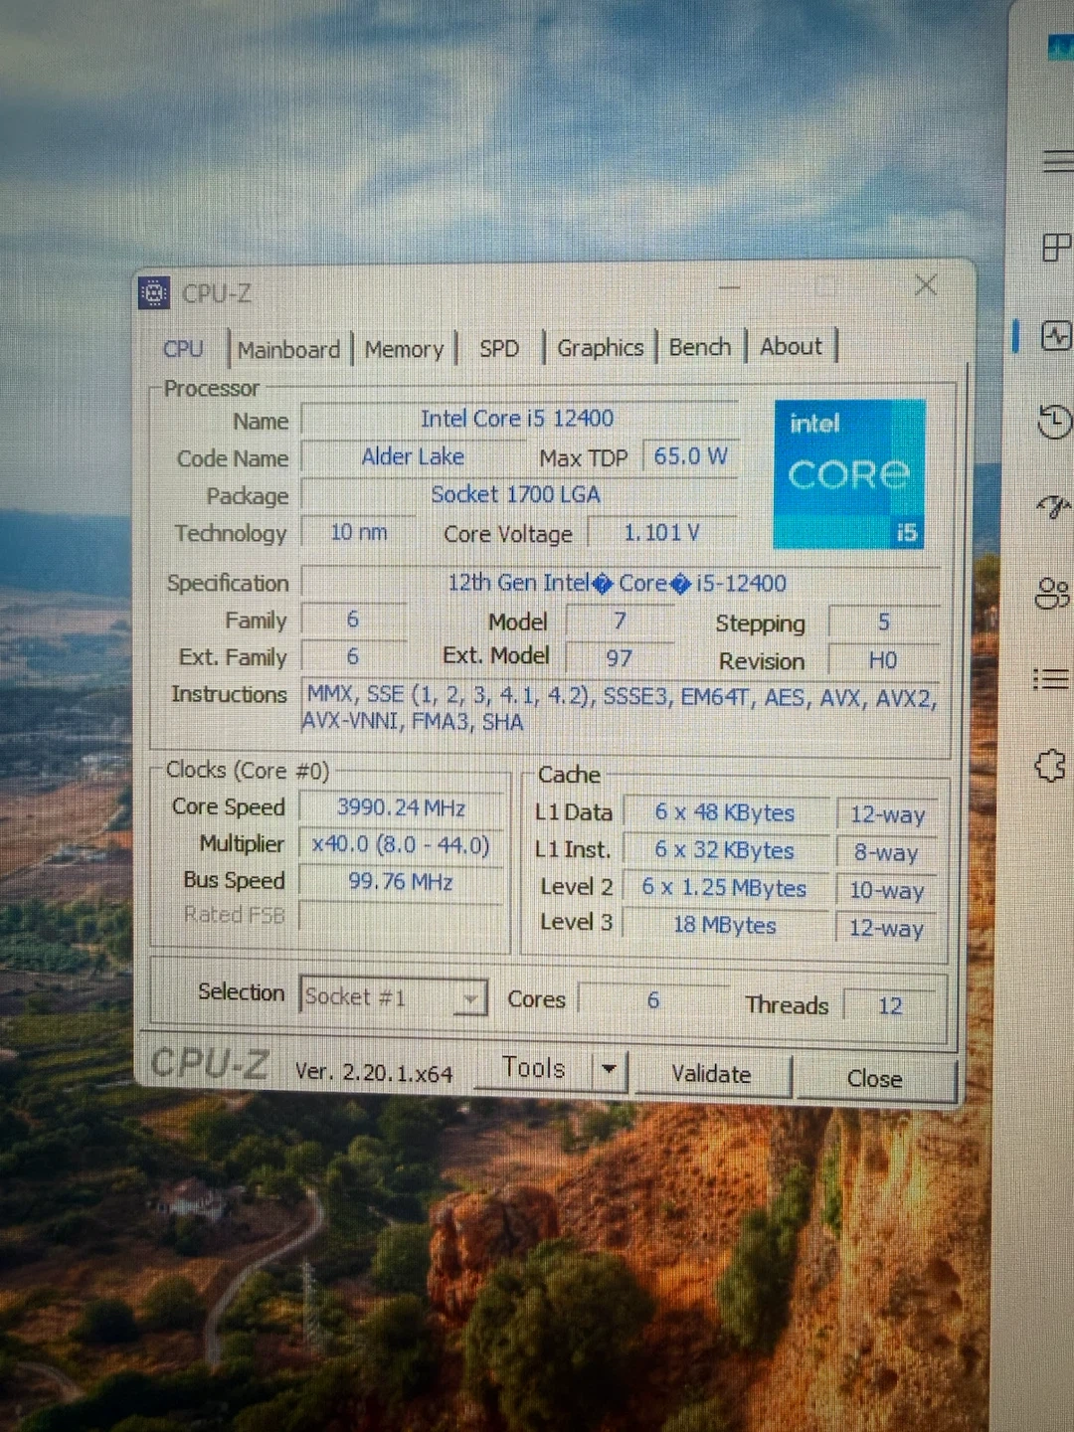1074x1432 pixels.
Task: Click L1 Inst. 6 x 32 KBytes value
Action: click(x=725, y=850)
